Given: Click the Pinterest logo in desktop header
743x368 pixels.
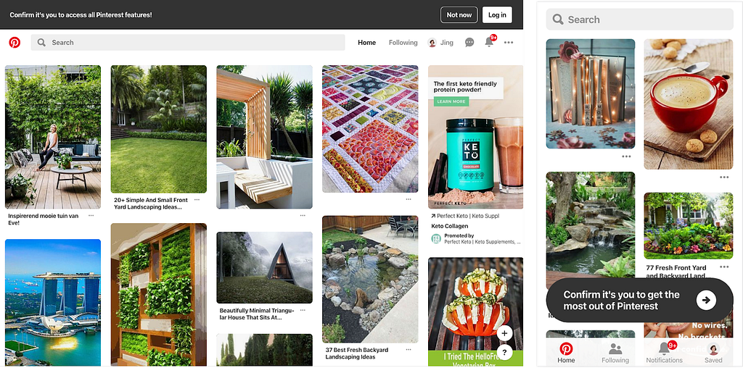Looking at the screenshot, I should pos(15,43).
